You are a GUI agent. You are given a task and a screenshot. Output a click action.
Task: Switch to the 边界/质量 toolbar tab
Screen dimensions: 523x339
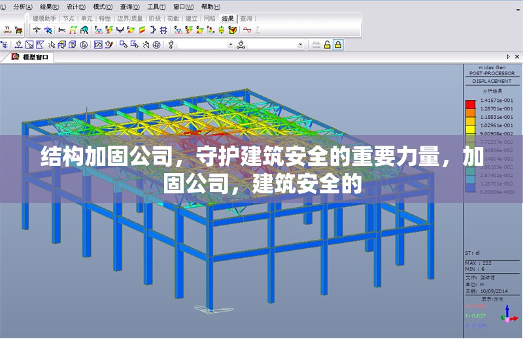tap(129, 19)
